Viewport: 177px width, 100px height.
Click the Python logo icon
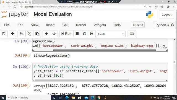[150, 14]
